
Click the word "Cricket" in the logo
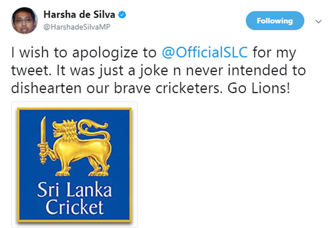point(75,207)
